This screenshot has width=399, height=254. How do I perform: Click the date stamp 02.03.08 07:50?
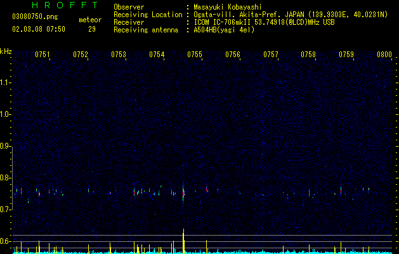click(x=39, y=29)
